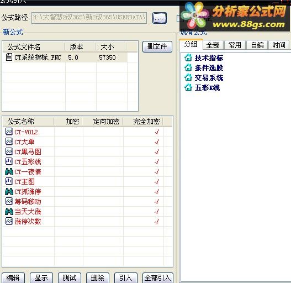Select the CT主图 formula name
Viewport: 291px width, 283px height.
point(24,182)
